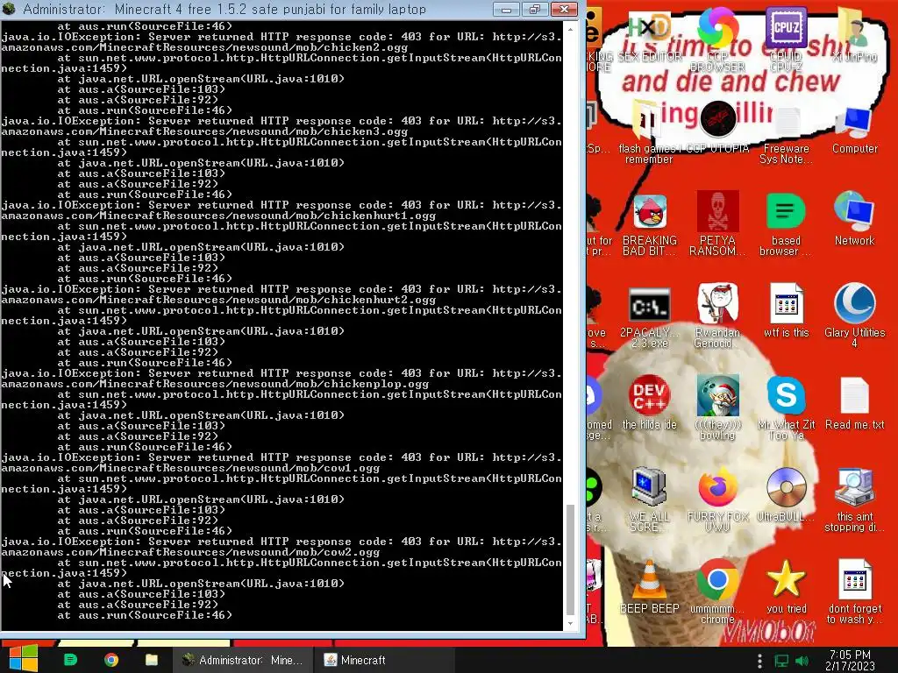Screen dimensions: 898x673
Task: Launch FURRY FOX UWU Firefox icon
Action: point(717,487)
